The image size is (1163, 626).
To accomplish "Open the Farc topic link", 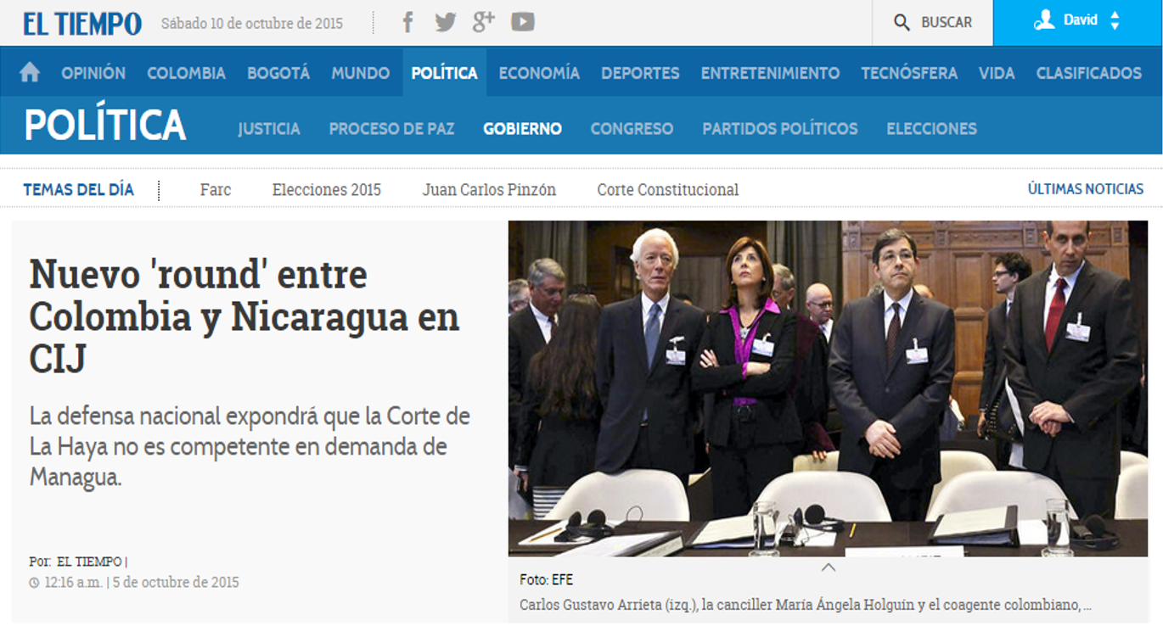I will pos(216,190).
